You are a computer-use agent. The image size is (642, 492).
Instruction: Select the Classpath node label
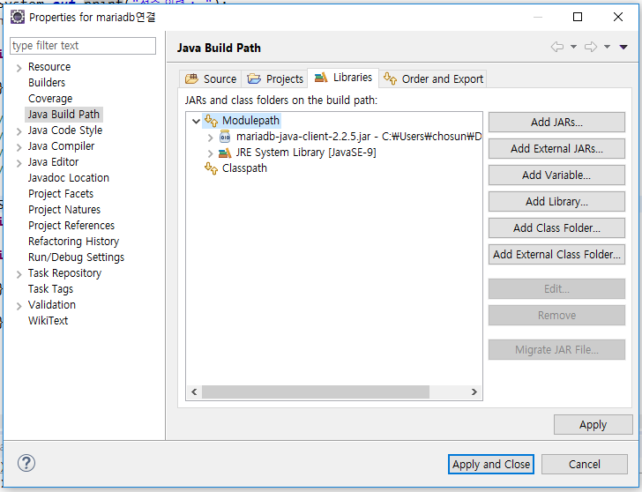tap(244, 168)
